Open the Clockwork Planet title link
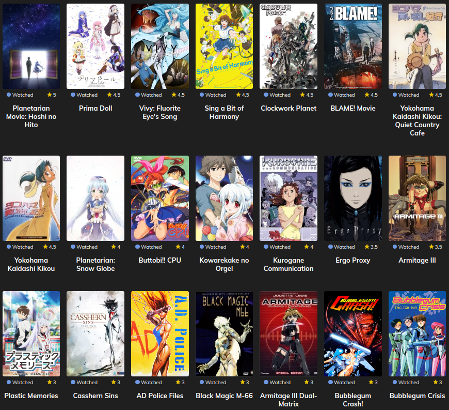Image resolution: width=449 pixels, height=410 pixels. pos(288,108)
